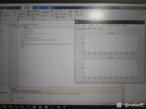Click the Run to End icon
This screenshot has width=146, height=109.
(56, 17)
